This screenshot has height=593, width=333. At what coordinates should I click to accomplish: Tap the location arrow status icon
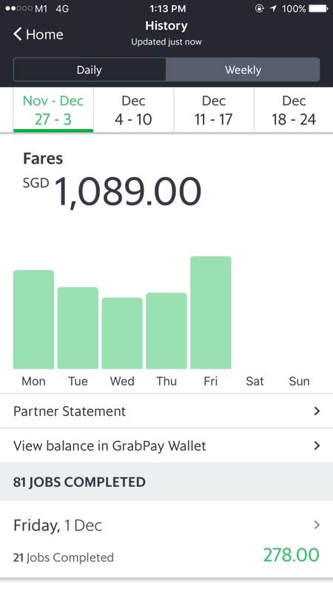(x=273, y=8)
